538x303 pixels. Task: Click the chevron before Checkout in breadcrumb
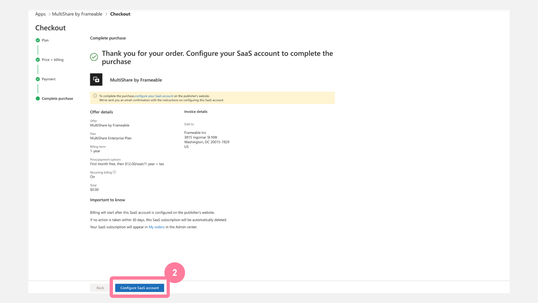[106, 14]
